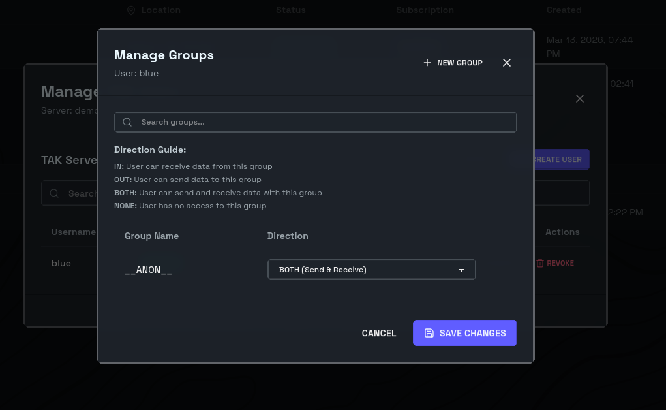This screenshot has width=666, height=410.
Task: Close the Manage Groups dialog
Action: click(x=507, y=63)
